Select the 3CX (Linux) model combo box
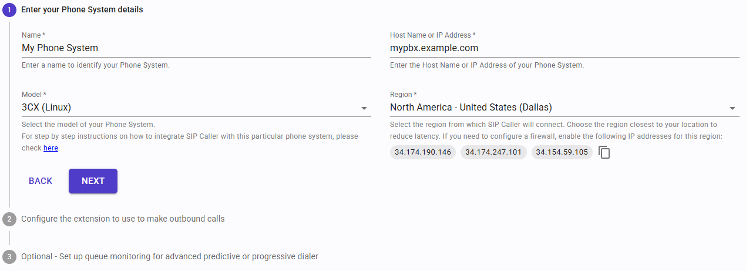746x271 pixels. point(188,108)
